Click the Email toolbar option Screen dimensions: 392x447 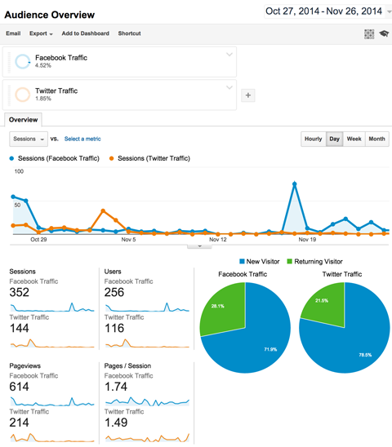(x=13, y=33)
